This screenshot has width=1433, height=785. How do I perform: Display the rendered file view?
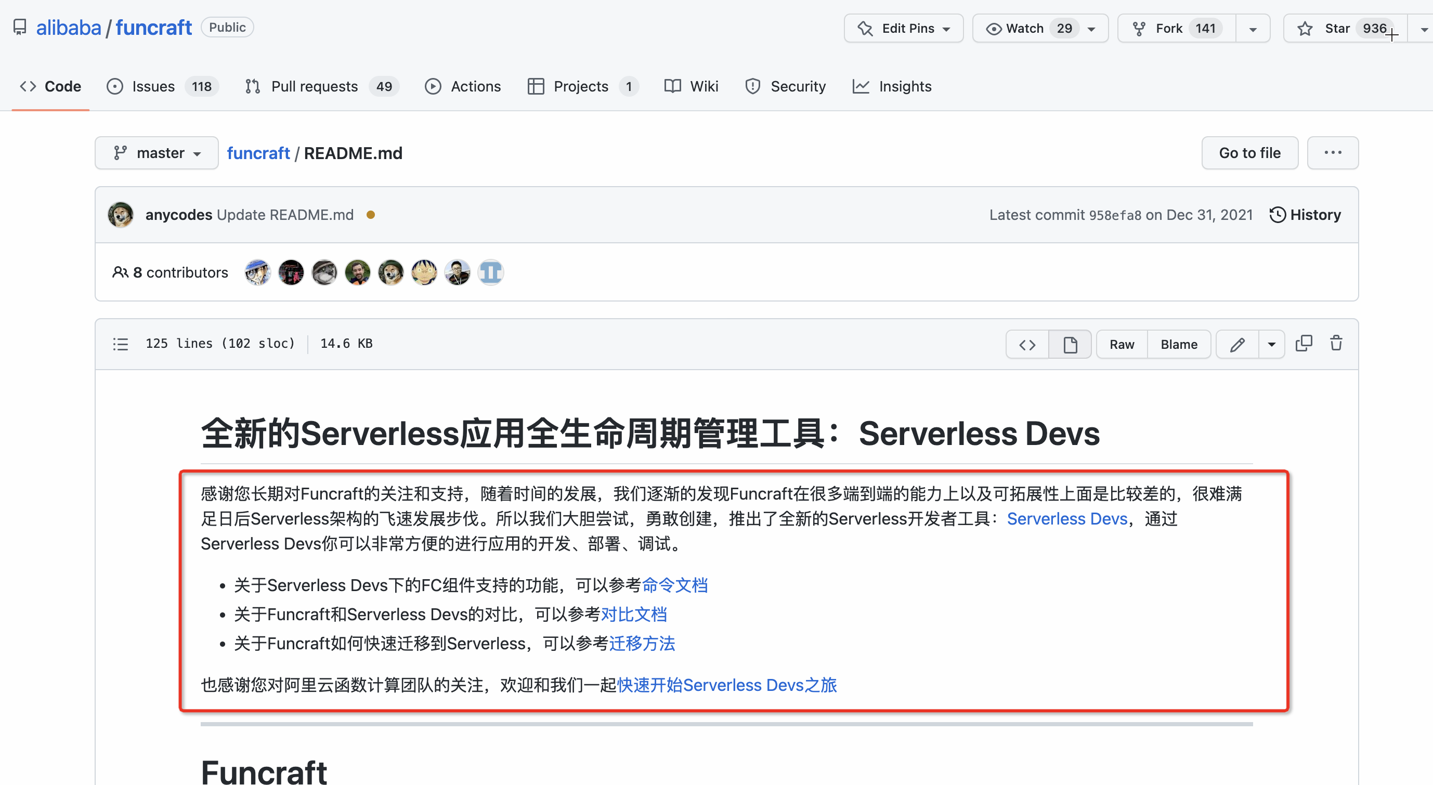click(x=1070, y=344)
